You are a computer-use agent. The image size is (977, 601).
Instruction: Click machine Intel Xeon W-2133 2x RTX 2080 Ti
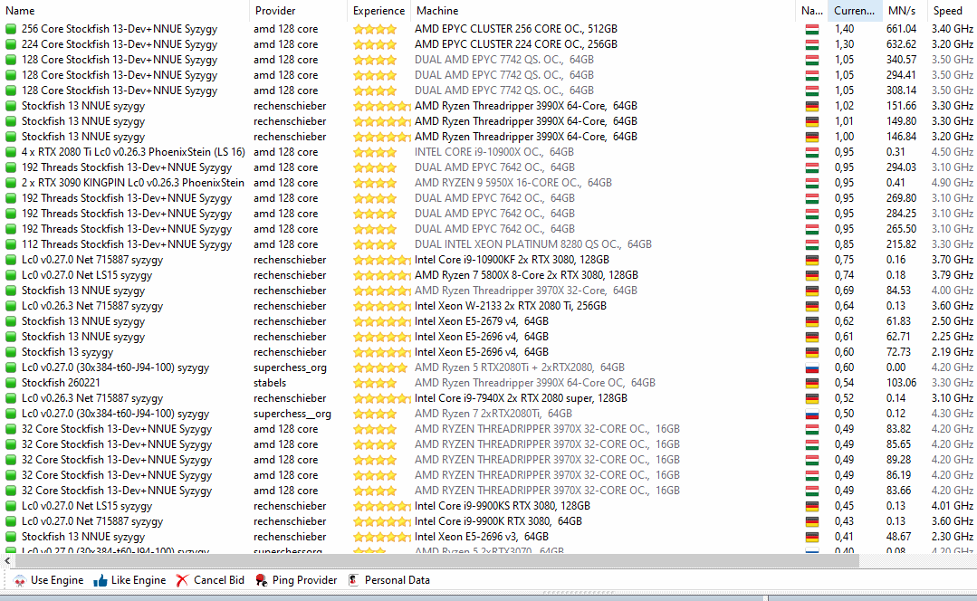(x=511, y=306)
